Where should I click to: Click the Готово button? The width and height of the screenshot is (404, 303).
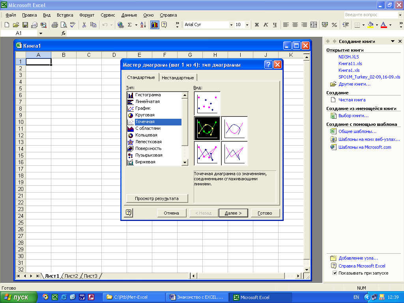(265, 213)
